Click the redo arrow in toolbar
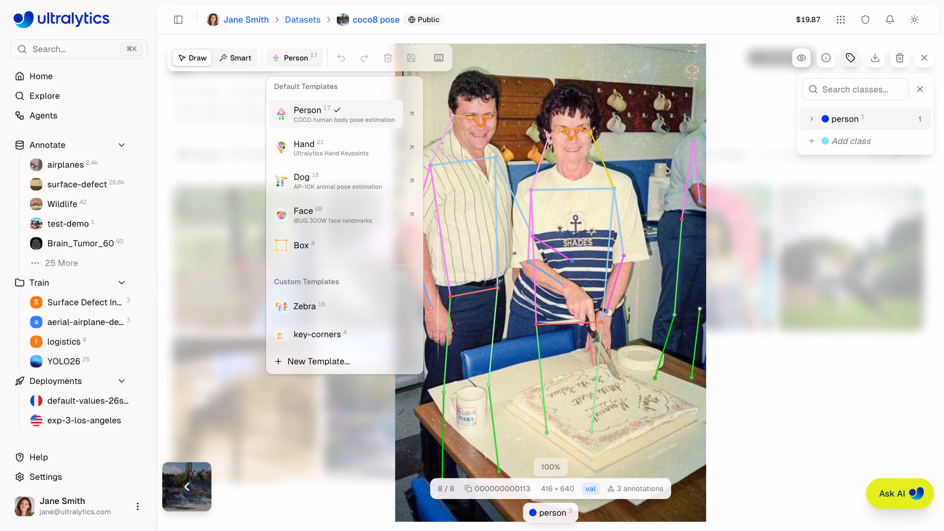Image resolution: width=944 pixels, height=531 pixels. pos(364,58)
